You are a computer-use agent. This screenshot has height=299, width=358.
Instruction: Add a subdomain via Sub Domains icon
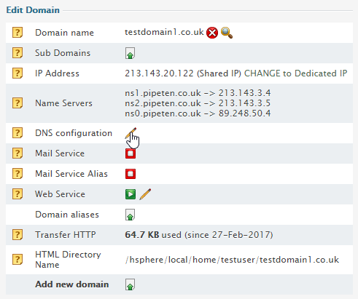130,53
